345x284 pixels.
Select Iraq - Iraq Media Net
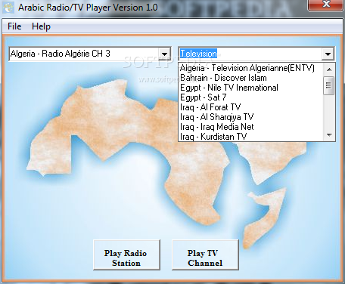[250, 127]
